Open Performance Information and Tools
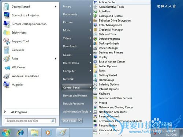Screen dimensions: 183x137 point(120,121)
